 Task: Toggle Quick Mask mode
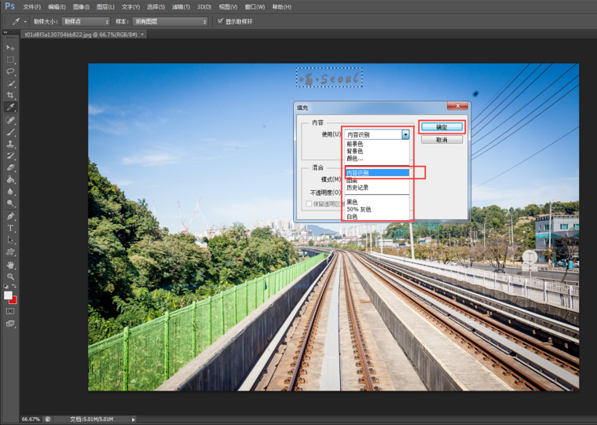coord(10,311)
